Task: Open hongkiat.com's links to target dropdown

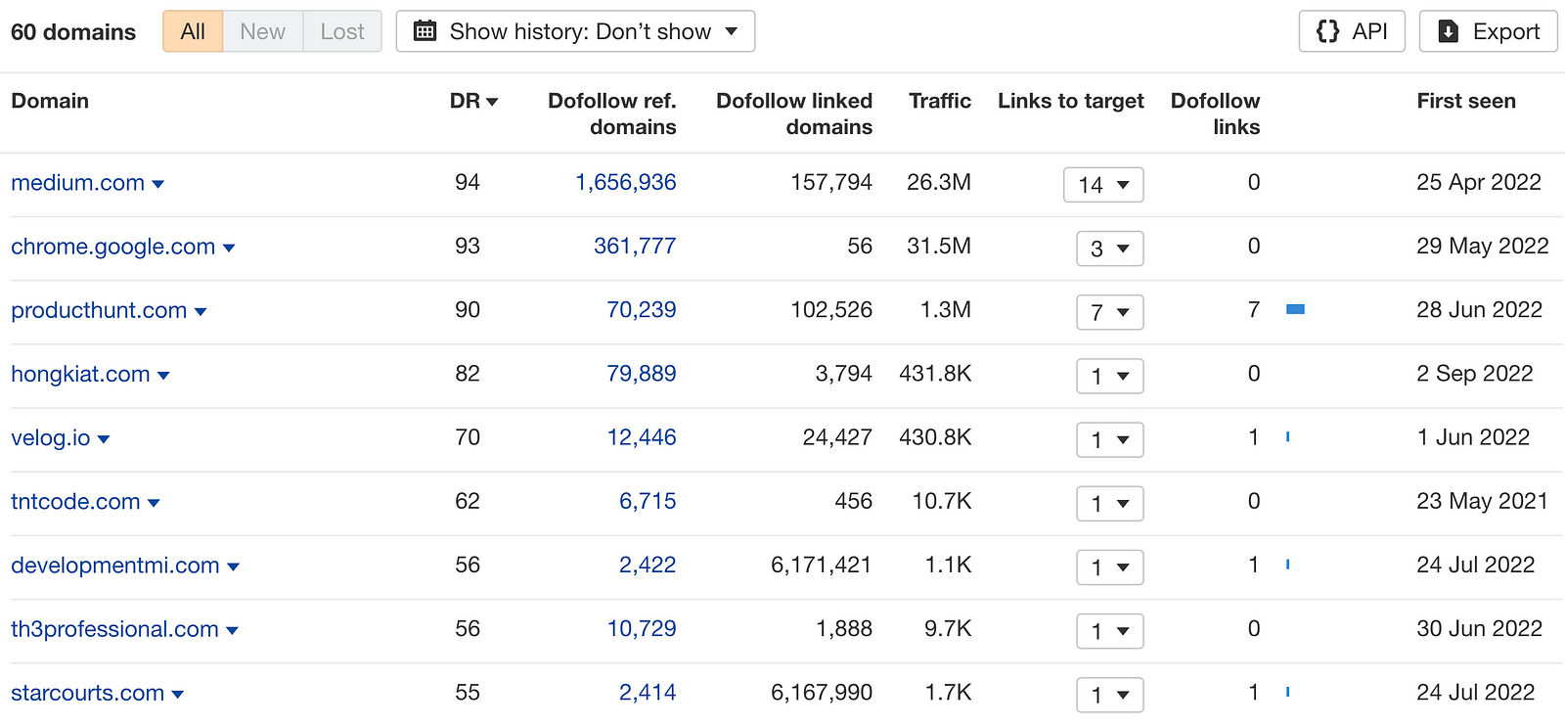Action: pyautogui.click(x=1110, y=375)
